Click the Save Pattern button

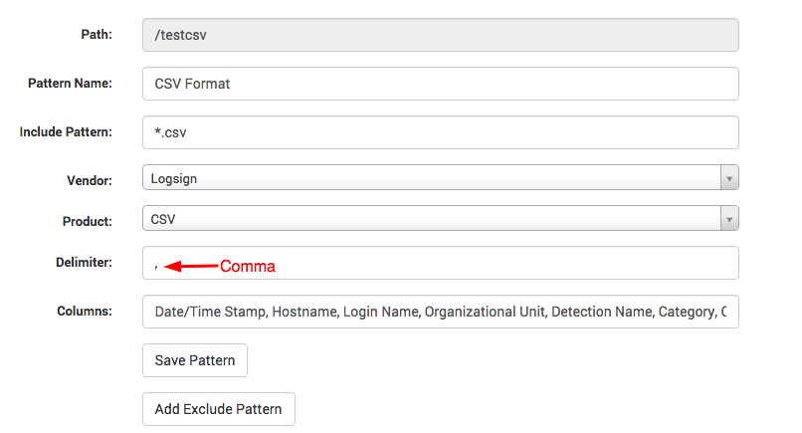[195, 360]
